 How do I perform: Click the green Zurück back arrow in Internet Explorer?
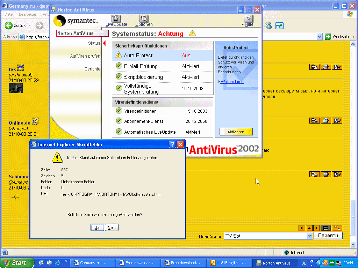9,25
